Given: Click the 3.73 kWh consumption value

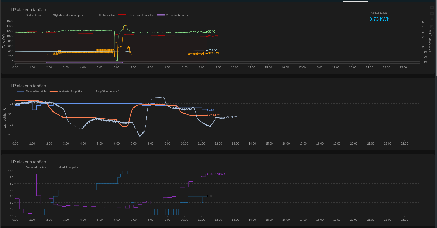Looking at the screenshot, I should pyautogui.click(x=379, y=19).
